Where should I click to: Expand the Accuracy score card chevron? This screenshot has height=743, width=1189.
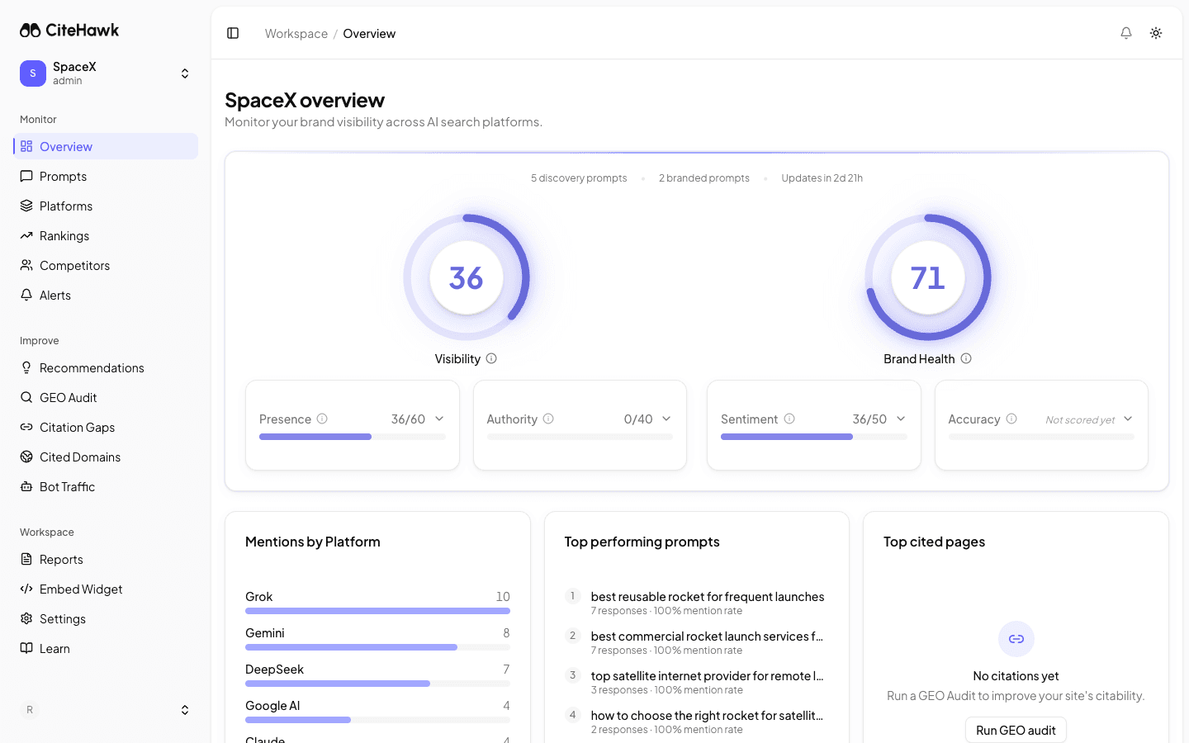point(1128,419)
